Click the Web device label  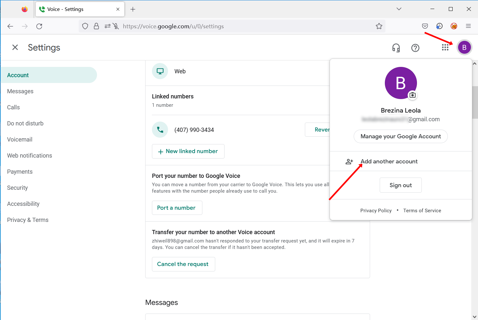(x=180, y=71)
